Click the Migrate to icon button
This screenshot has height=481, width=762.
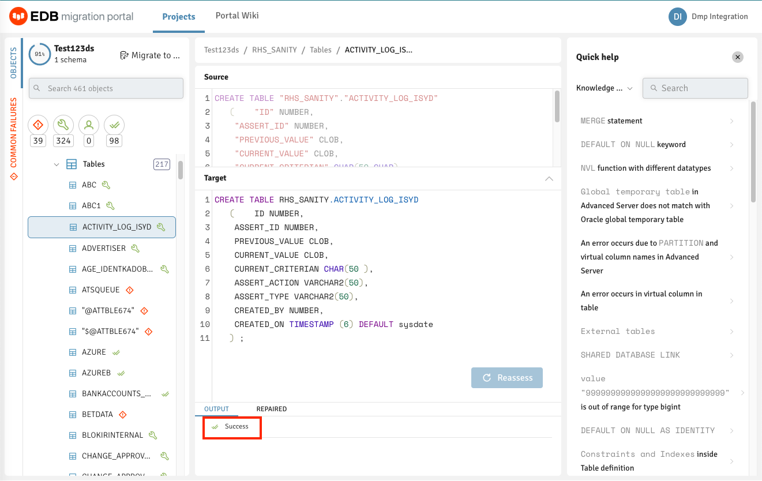[x=150, y=55]
